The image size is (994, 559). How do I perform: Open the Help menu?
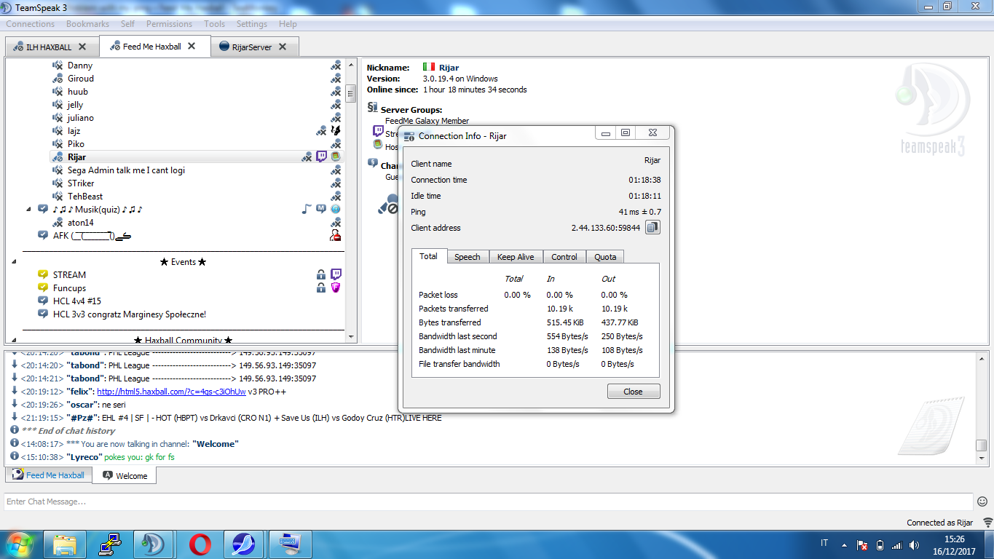click(x=288, y=24)
